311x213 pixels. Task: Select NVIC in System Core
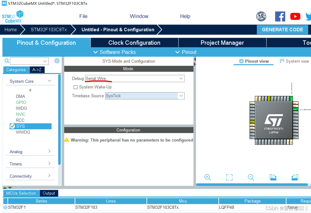pyautogui.click(x=21, y=114)
